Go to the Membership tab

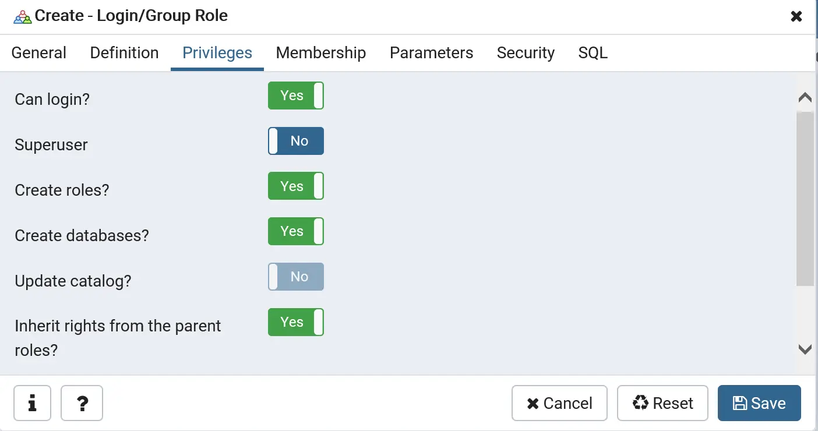[x=321, y=53]
